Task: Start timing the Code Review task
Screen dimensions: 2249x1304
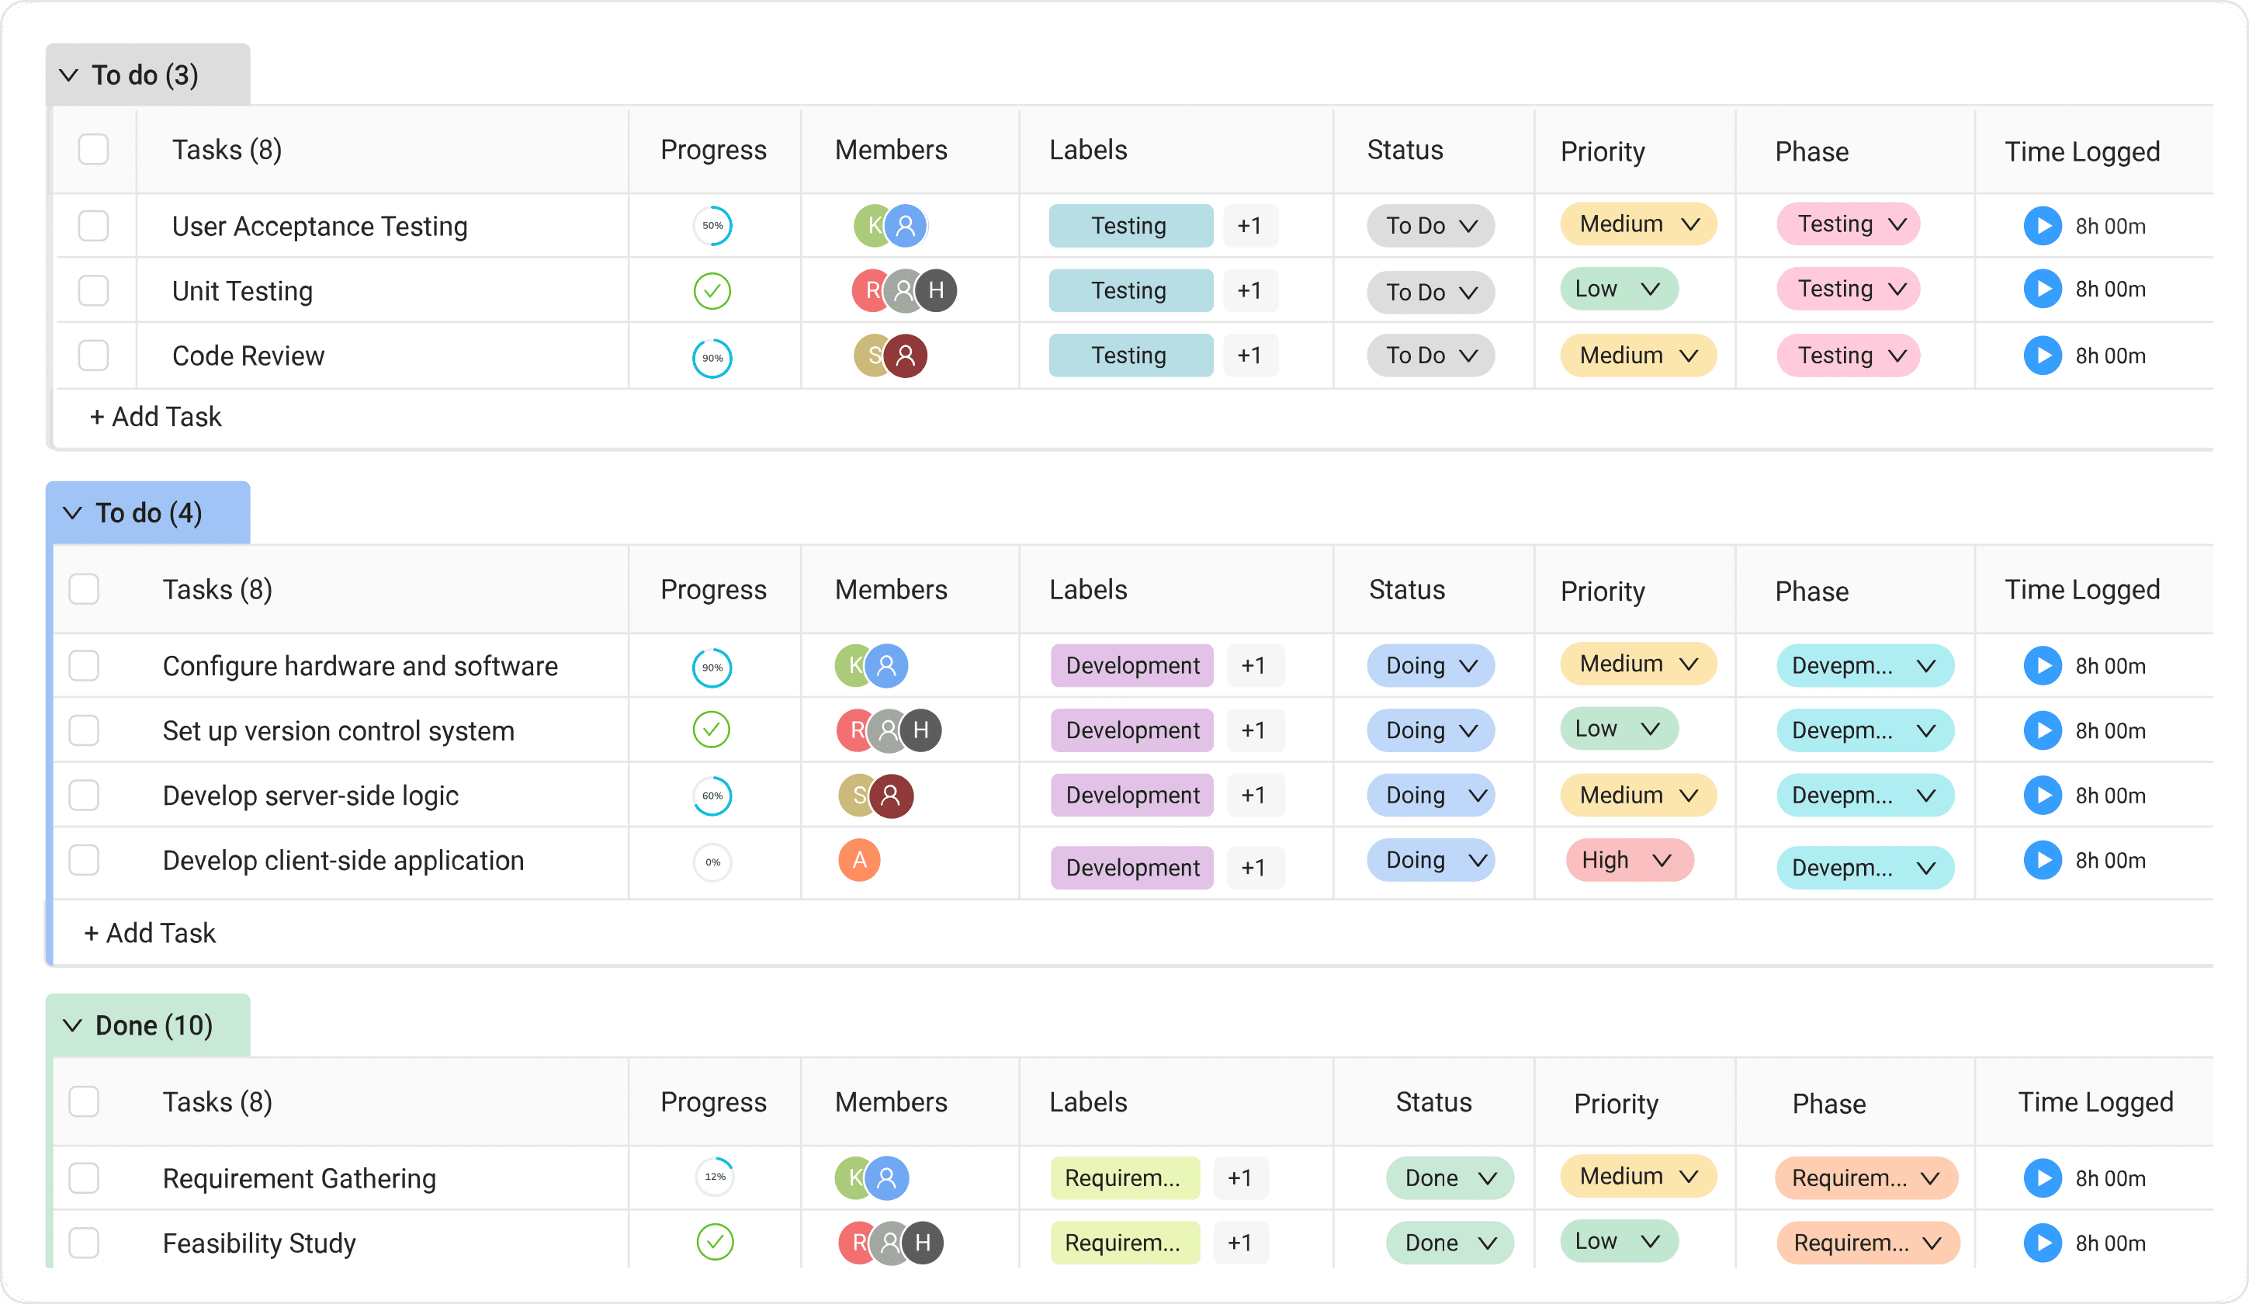Action: click(2044, 355)
